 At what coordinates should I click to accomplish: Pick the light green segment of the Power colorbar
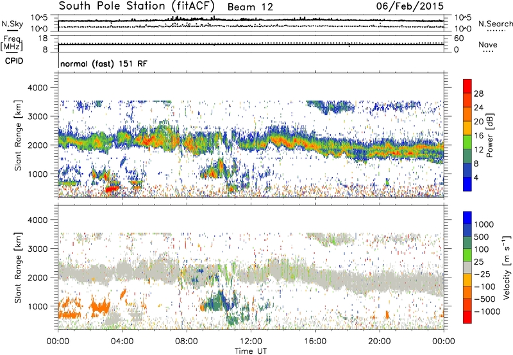(467, 142)
